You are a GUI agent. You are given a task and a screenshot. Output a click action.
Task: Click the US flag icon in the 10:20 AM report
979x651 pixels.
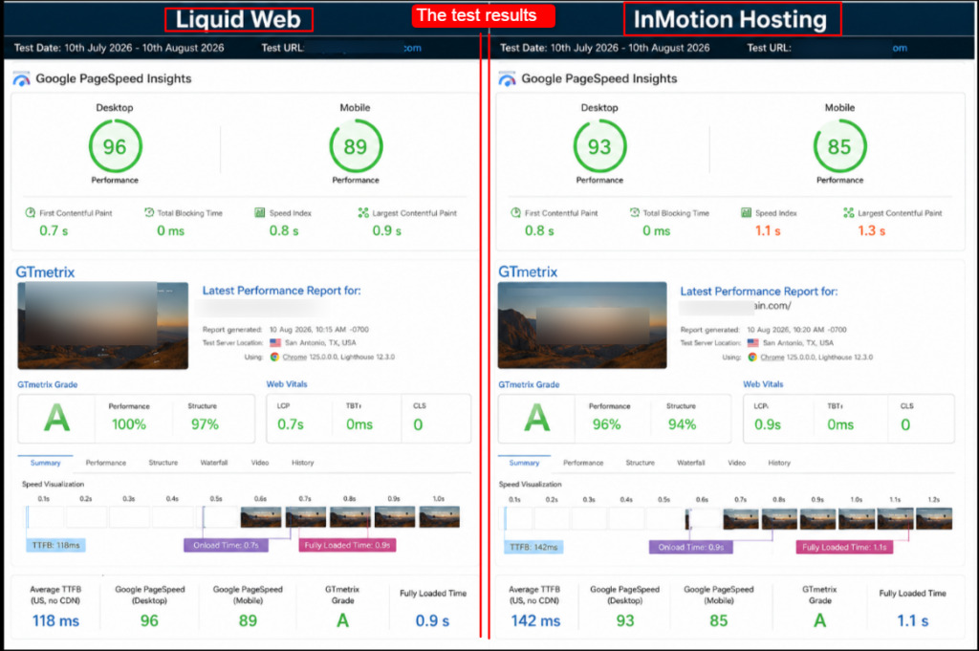pyautogui.click(x=753, y=342)
